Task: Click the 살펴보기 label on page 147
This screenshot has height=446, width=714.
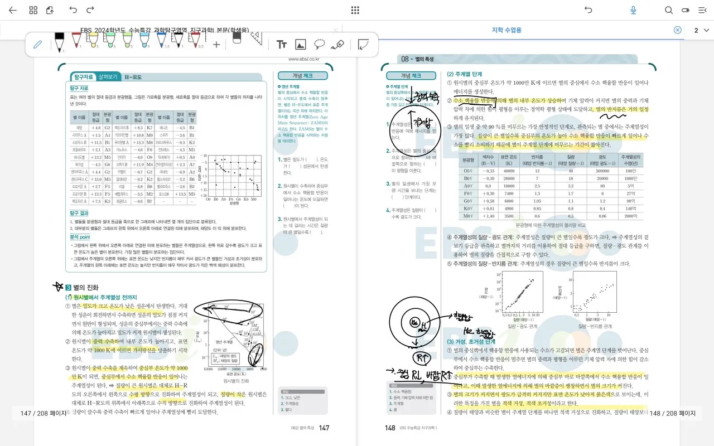Action: pos(108,77)
